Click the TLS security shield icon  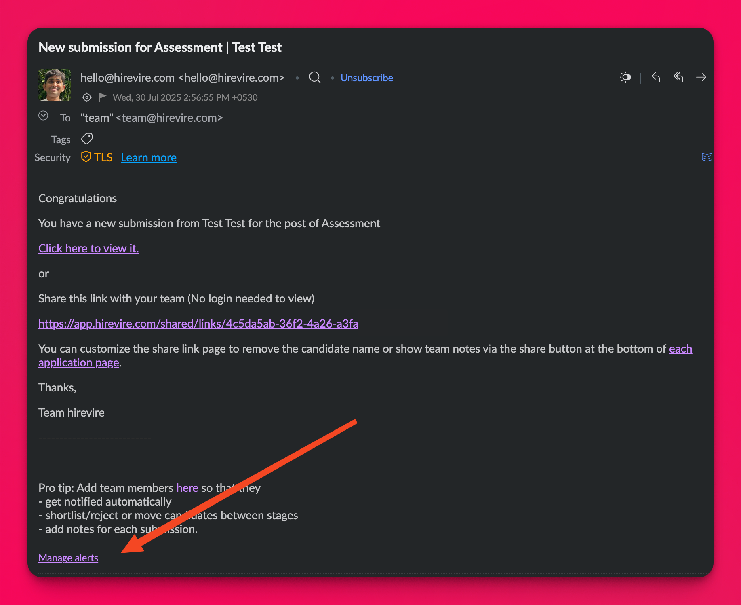coord(86,157)
